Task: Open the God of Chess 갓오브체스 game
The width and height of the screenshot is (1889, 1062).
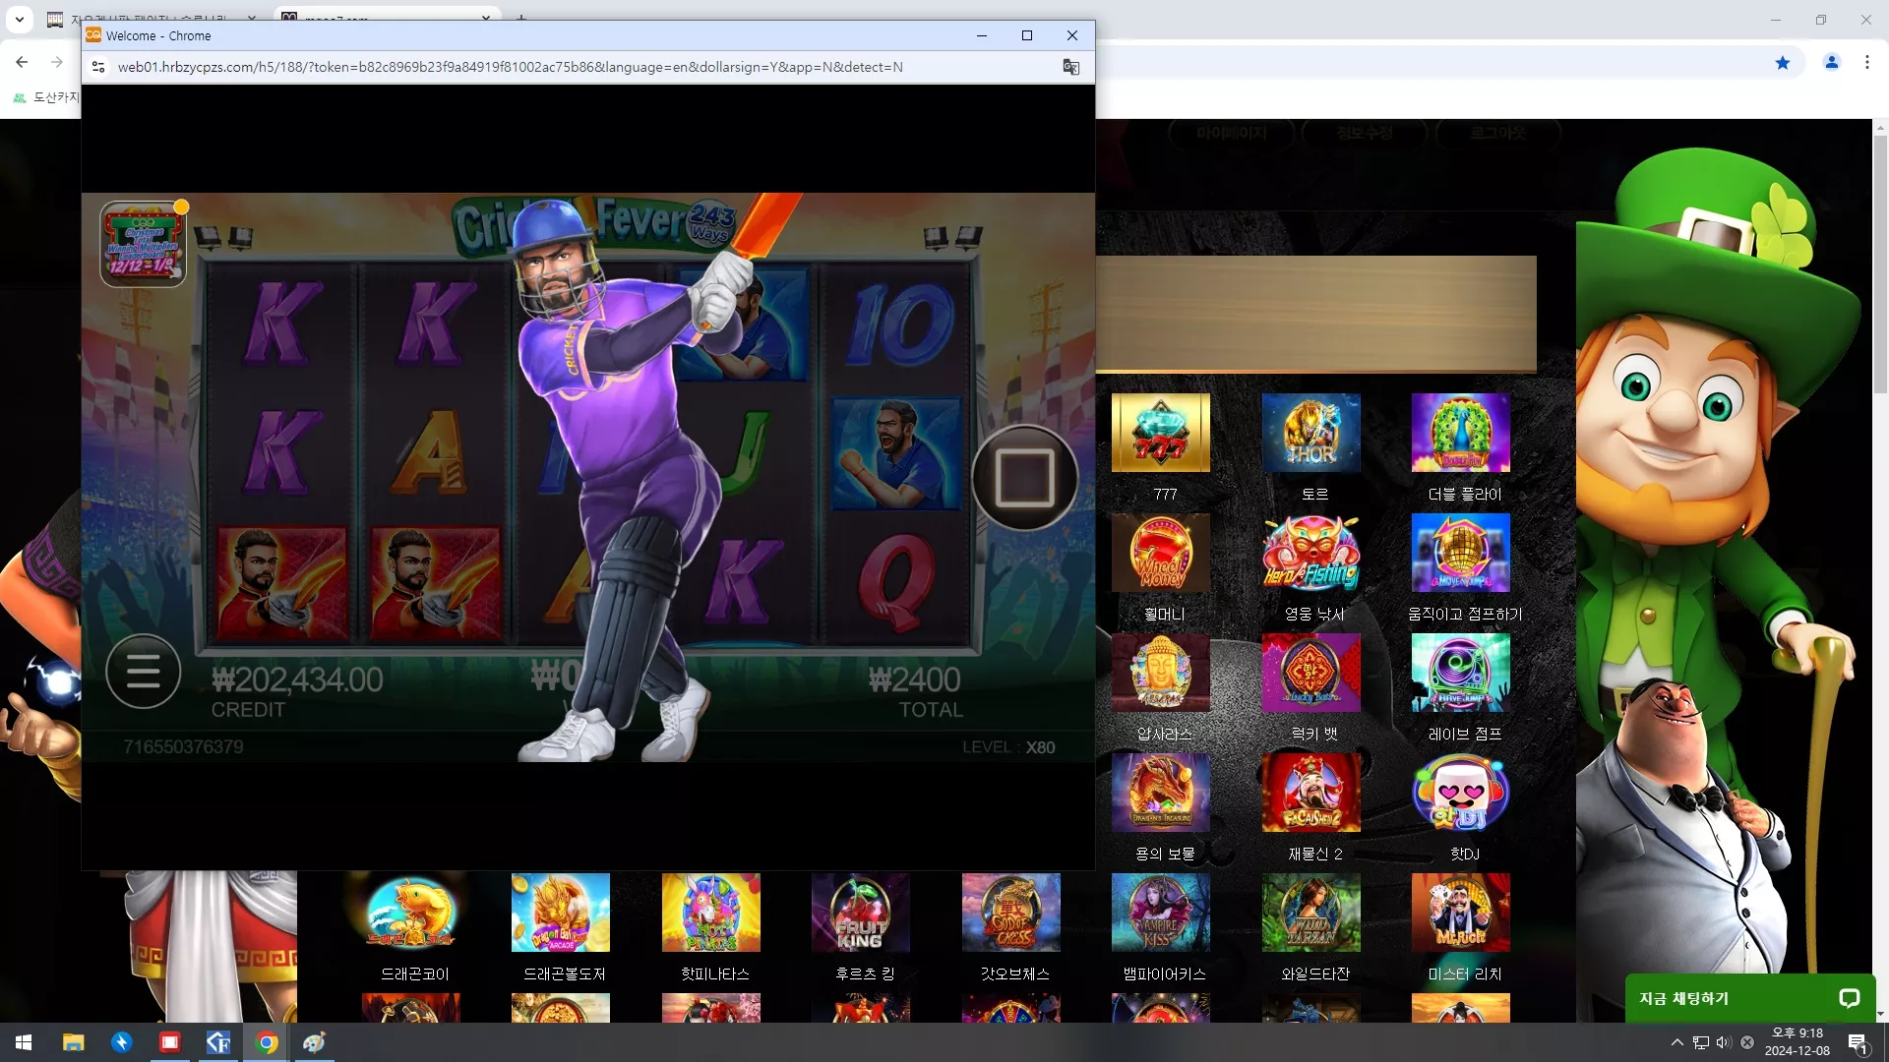Action: click(1011, 913)
